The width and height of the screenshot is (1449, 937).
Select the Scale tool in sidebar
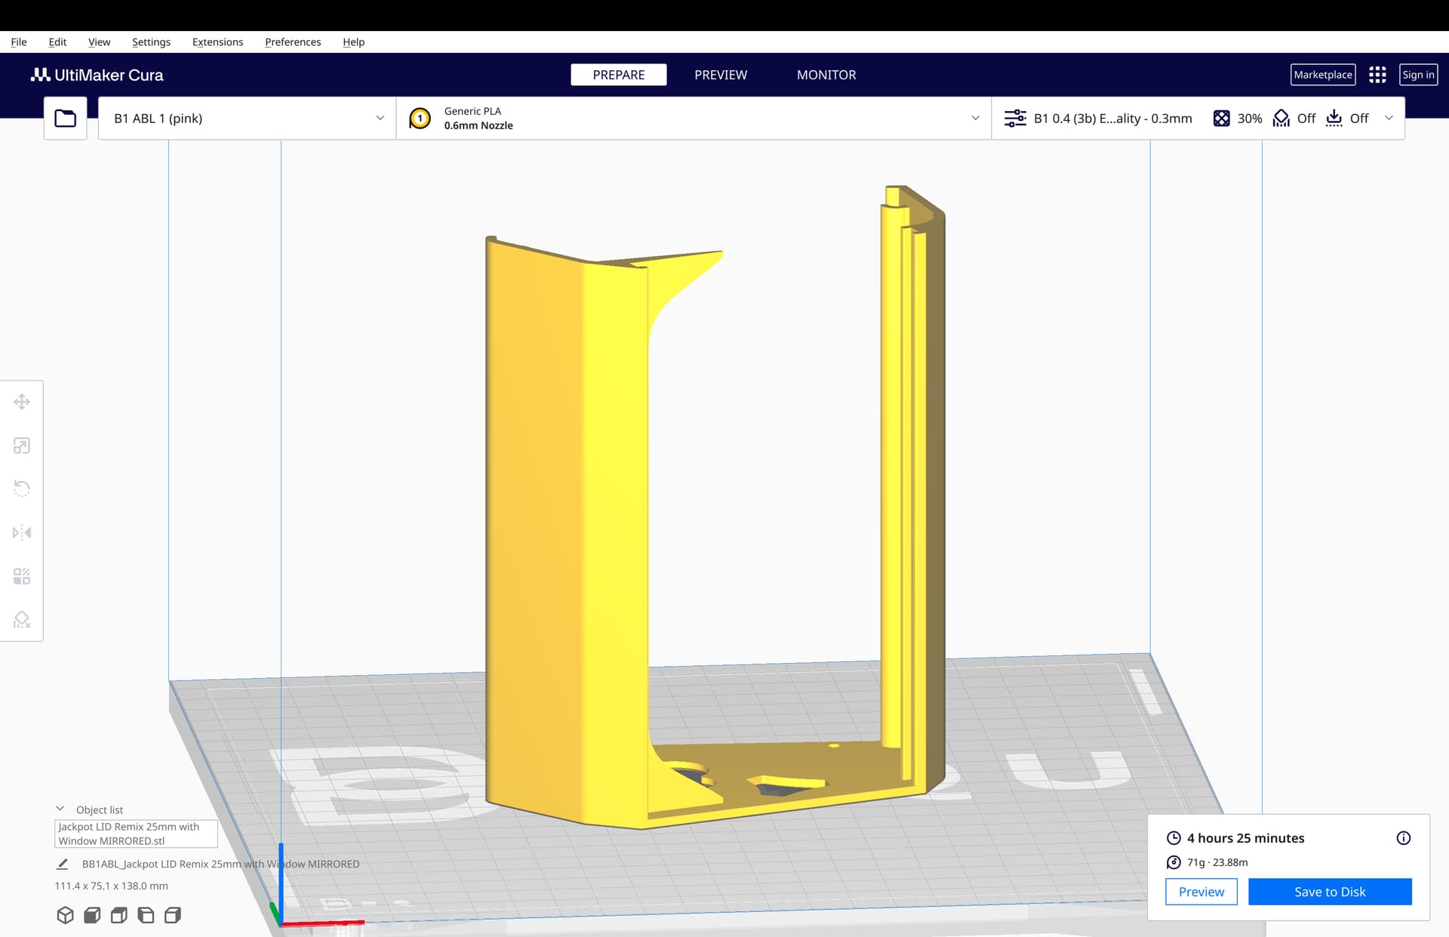22,445
